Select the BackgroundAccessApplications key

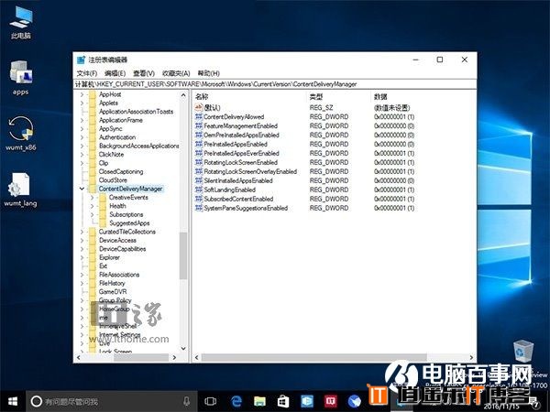pyautogui.click(x=139, y=146)
